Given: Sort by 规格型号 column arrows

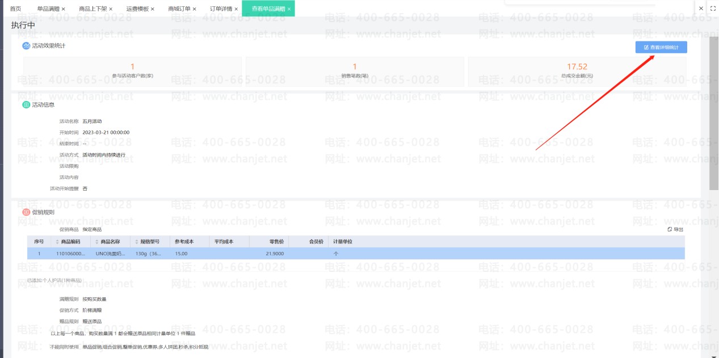Looking at the screenshot, I should [136, 242].
